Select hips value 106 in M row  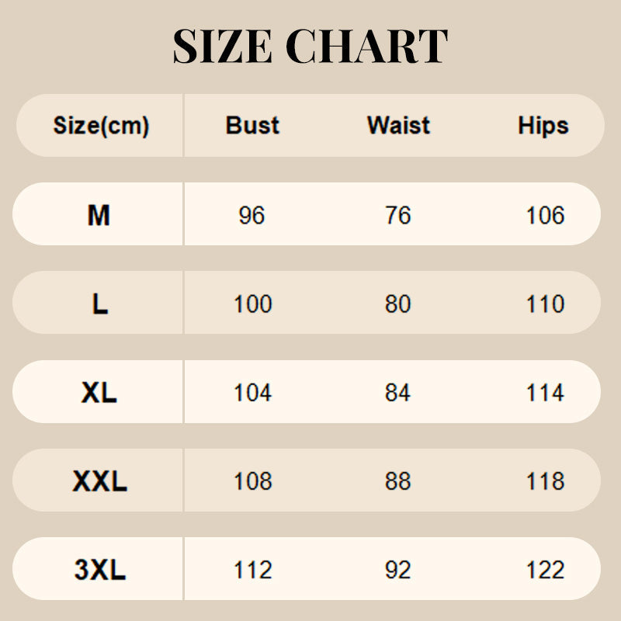[545, 215]
